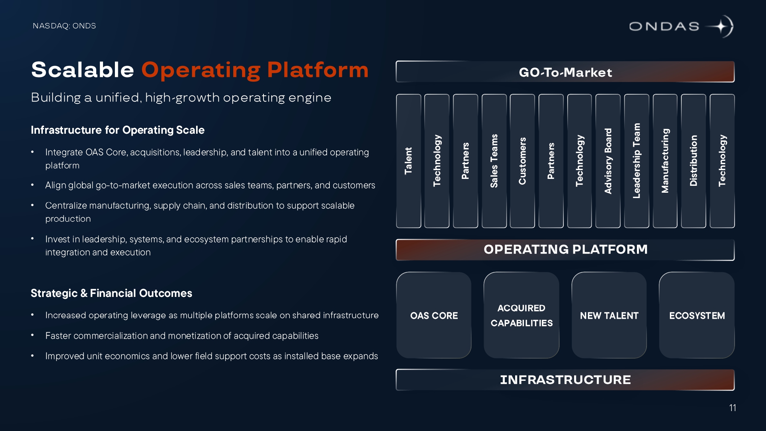
Task: Click the OAS CORE tile
Action: pyautogui.click(x=434, y=315)
